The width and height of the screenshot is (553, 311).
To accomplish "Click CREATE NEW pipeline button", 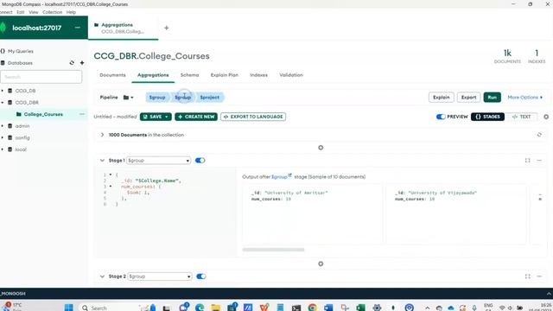I will 196,117.
